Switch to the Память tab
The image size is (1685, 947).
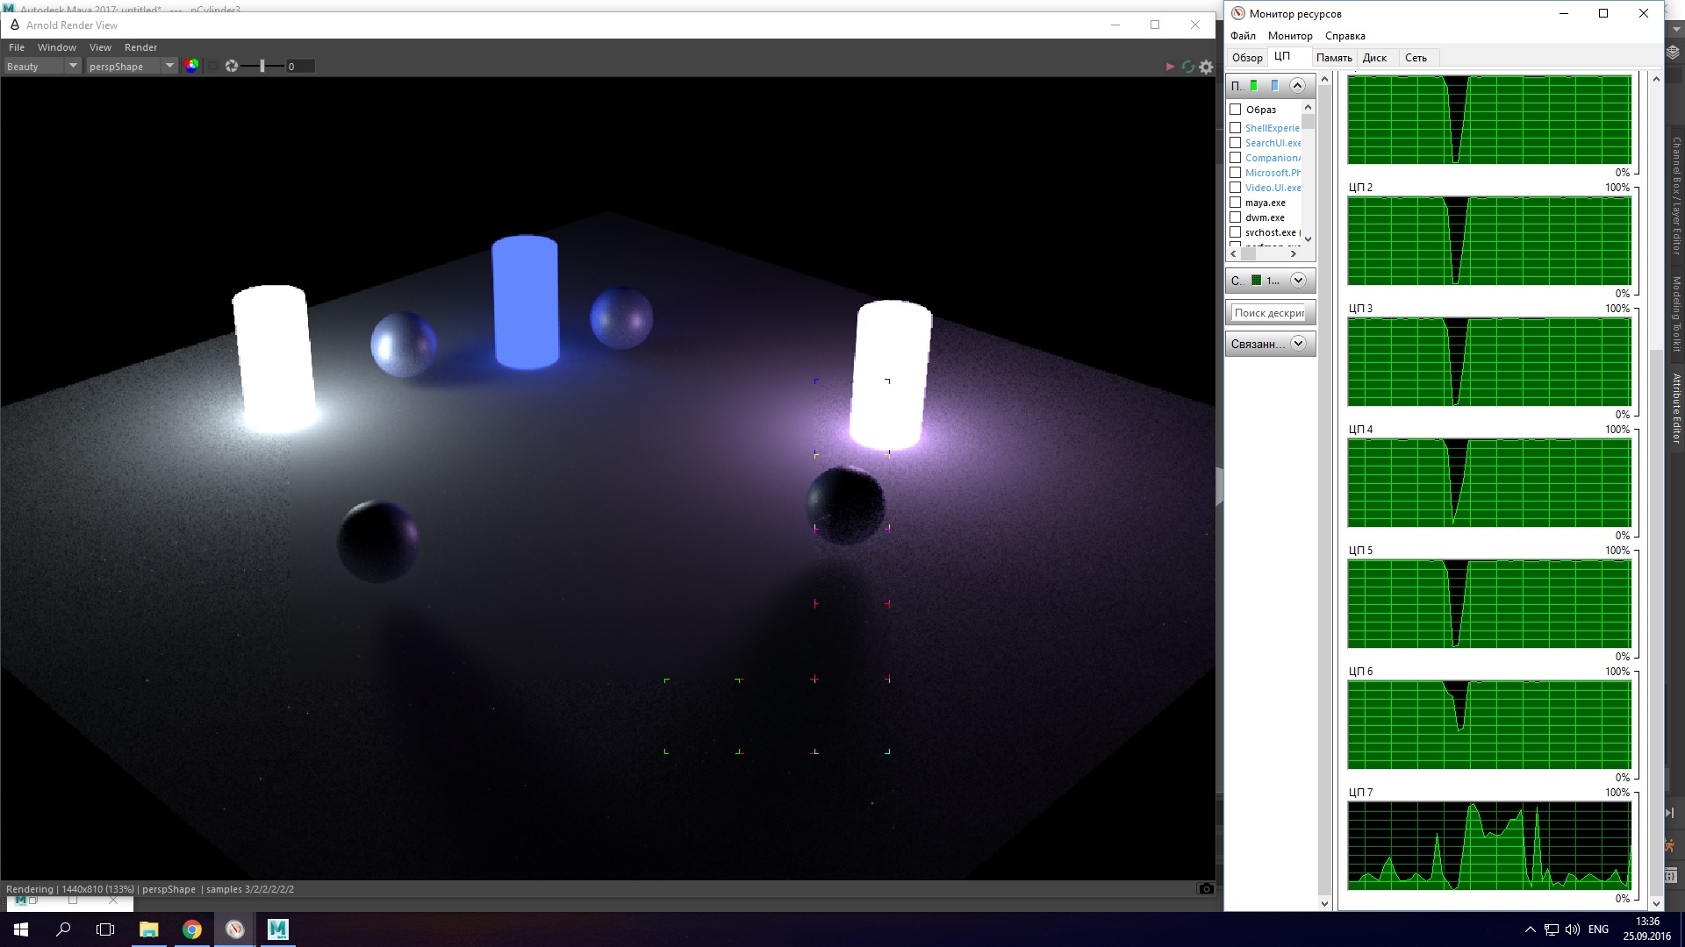[1333, 58]
